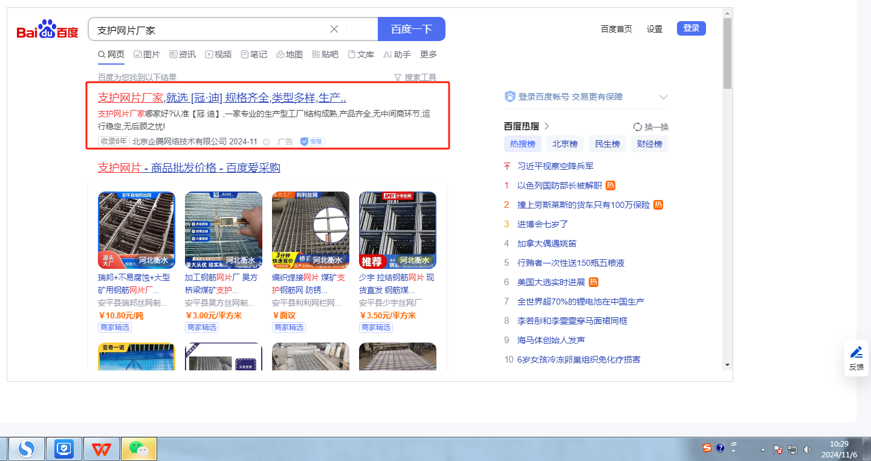This screenshot has width=871, height=461.
Task: Switch to the 财经榜 tab
Action: pos(650,144)
